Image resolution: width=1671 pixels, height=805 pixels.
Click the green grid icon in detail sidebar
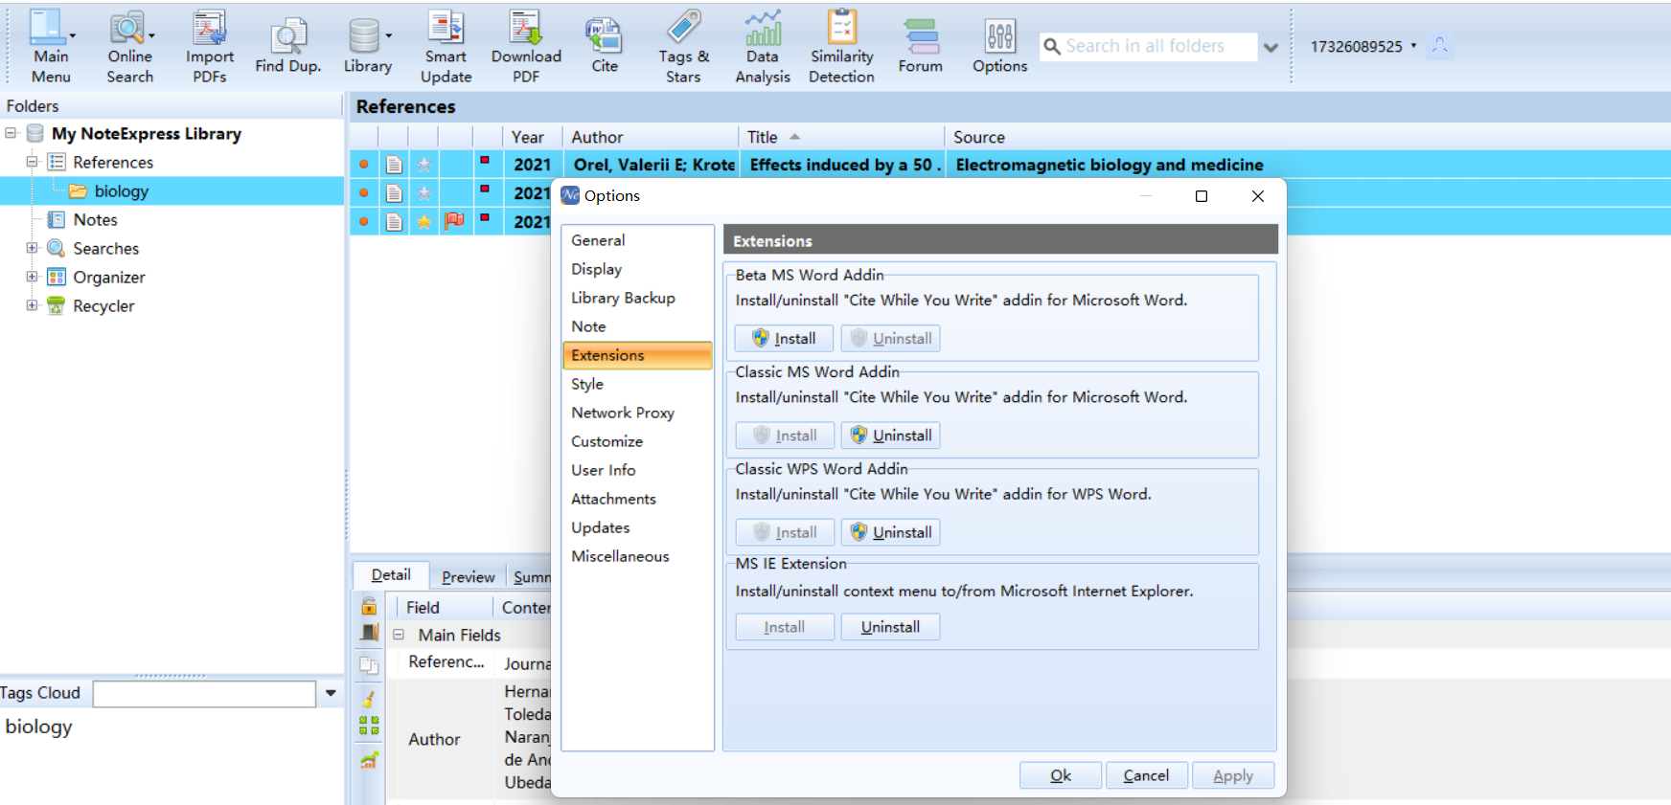[x=369, y=726]
